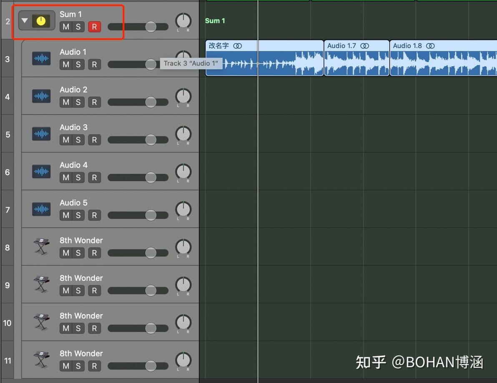The width and height of the screenshot is (497, 383).
Task: Select the Audio 1.8 region
Action: [x=444, y=58]
